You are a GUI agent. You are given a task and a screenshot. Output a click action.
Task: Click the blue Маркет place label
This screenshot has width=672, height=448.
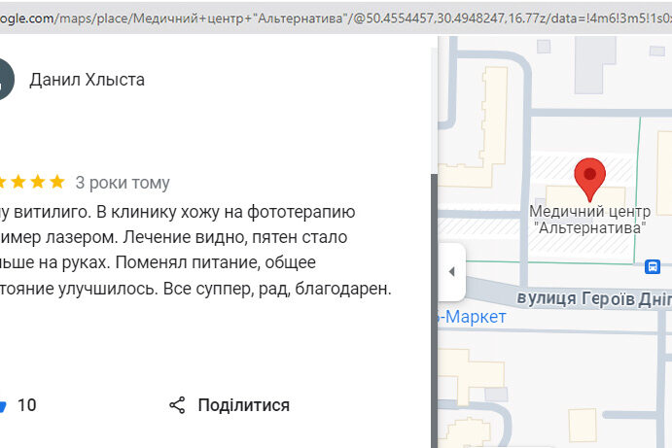(x=472, y=317)
